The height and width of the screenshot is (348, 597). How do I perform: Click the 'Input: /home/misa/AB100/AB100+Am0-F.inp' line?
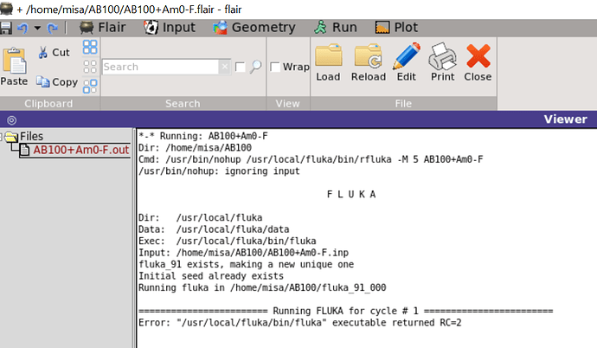point(243,253)
